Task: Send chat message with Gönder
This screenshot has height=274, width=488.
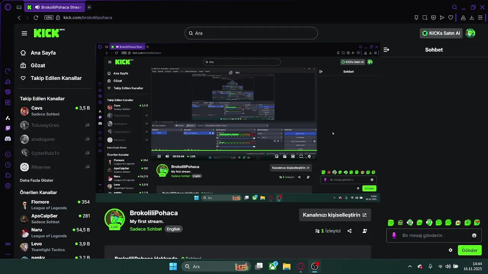Action: tap(470, 250)
